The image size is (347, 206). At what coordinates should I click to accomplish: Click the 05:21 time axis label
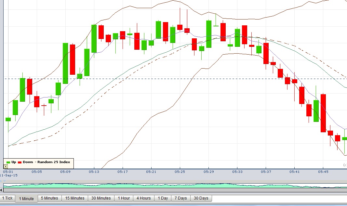151,172
